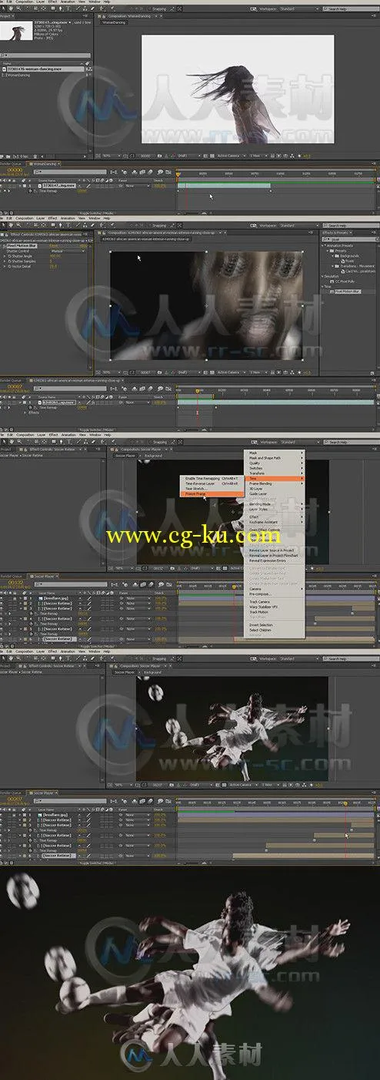Select the Time Remap property under the WomanDancing layer
Screen dimensions: 380x1080
coord(47,190)
